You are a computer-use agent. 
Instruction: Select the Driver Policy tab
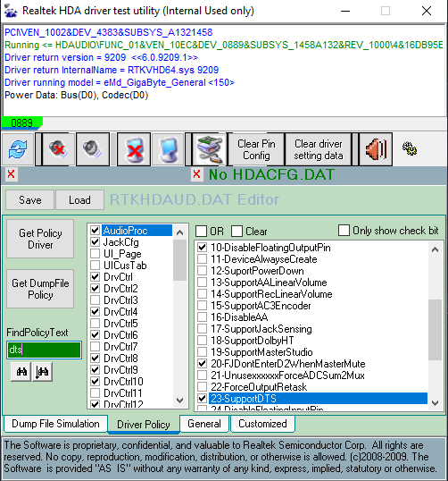(x=144, y=425)
